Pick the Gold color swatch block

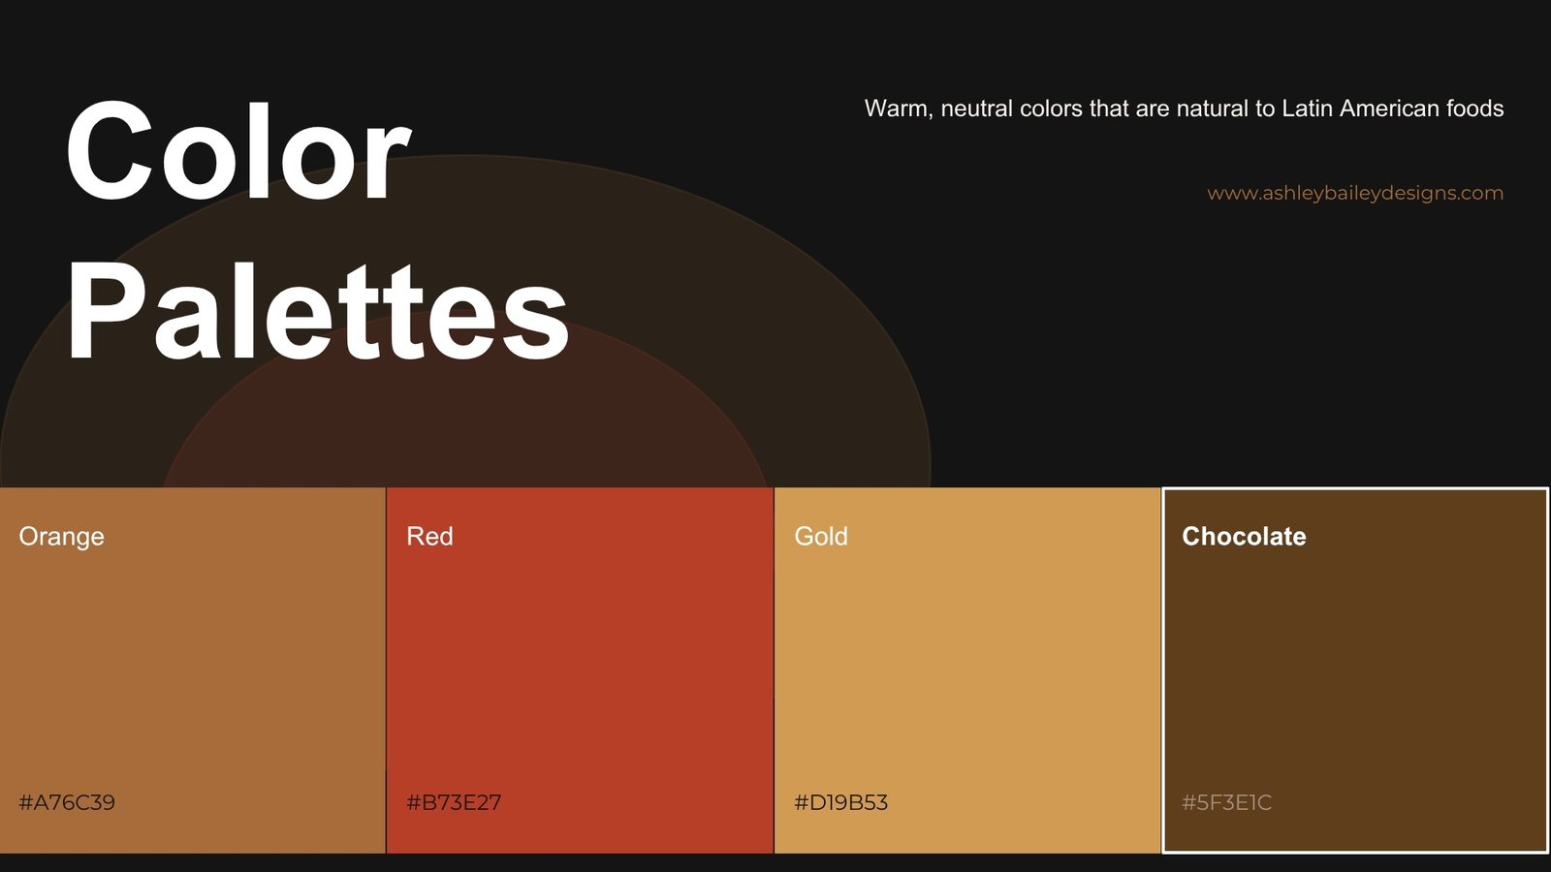click(x=967, y=670)
